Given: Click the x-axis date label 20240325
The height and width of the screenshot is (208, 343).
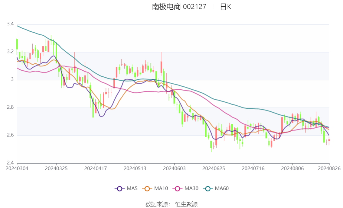Looking at the screenshot, I should point(56,168).
